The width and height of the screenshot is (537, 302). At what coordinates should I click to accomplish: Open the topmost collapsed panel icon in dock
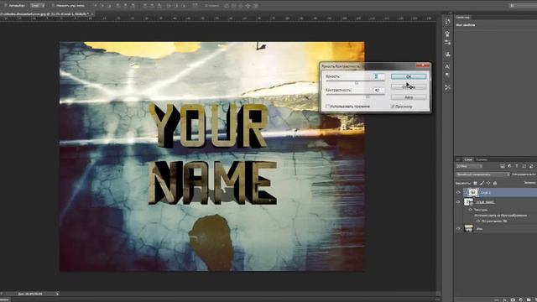pos(447,22)
